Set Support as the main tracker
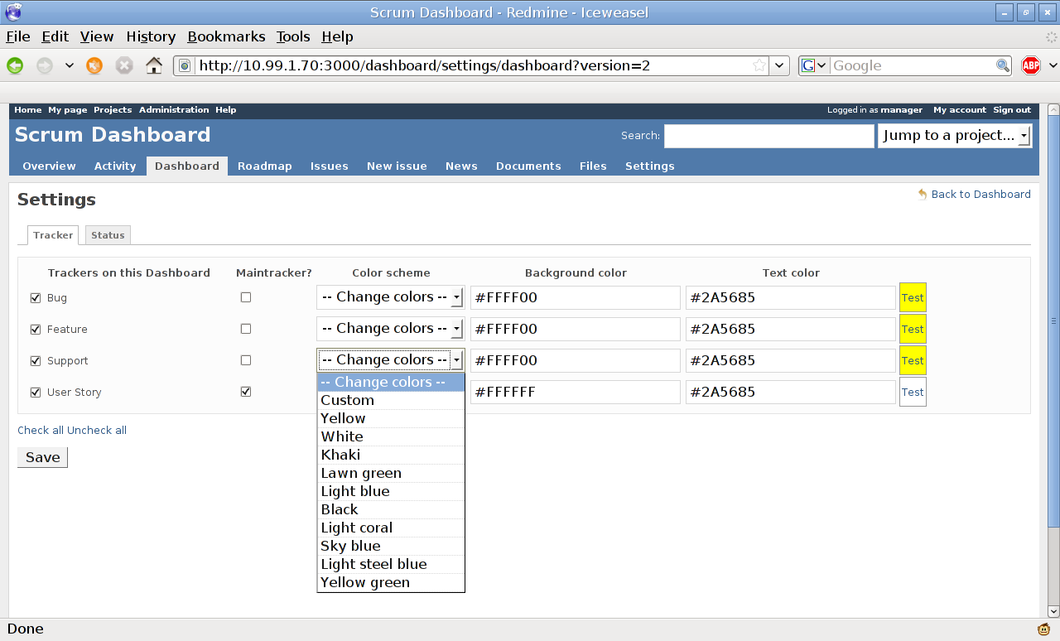Image resolution: width=1060 pixels, height=641 pixels. click(246, 360)
